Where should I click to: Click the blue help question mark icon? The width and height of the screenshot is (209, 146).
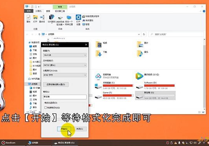point(204,11)
